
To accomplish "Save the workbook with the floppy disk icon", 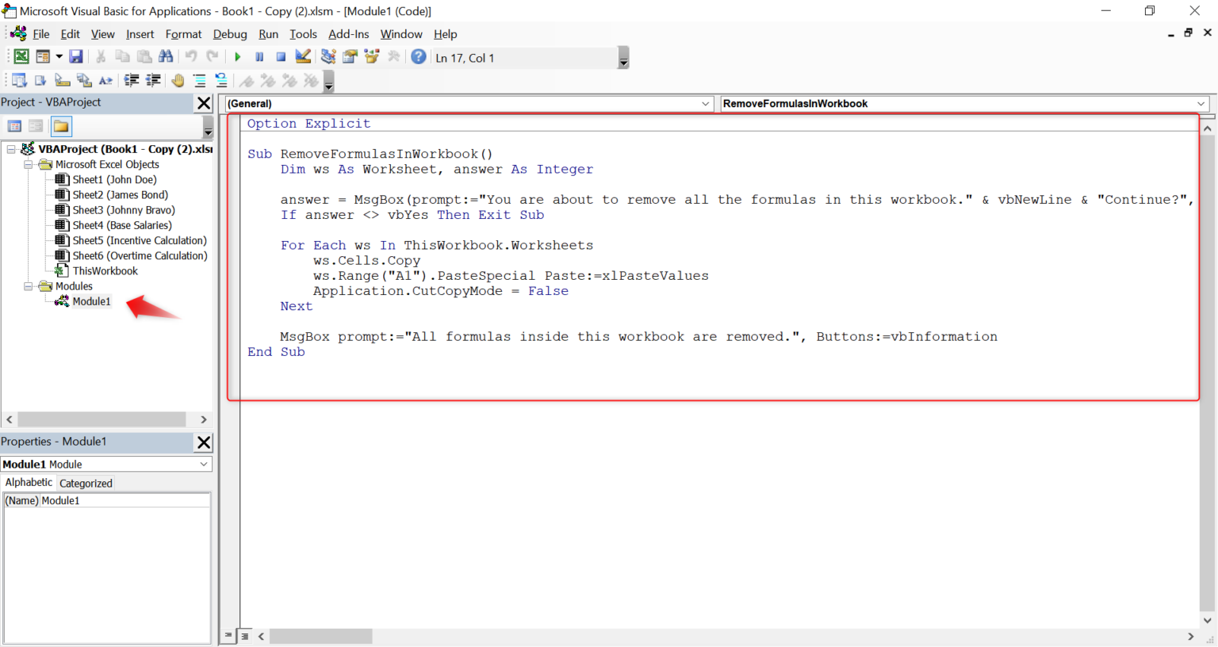I will pyautogui.click(x=76, y=57).
